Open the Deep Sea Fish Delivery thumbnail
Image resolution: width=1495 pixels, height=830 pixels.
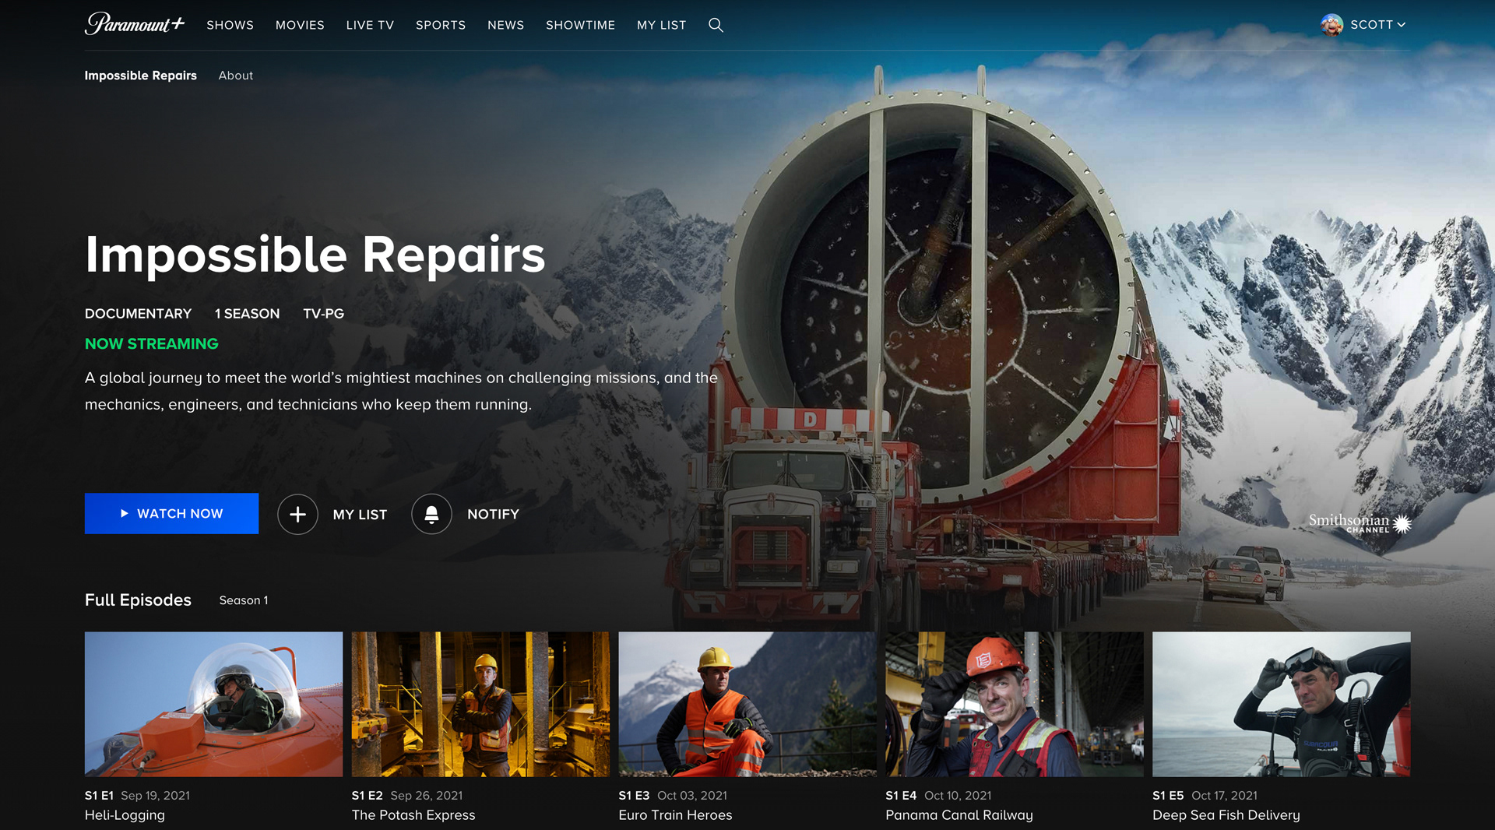click(1282, 704)
